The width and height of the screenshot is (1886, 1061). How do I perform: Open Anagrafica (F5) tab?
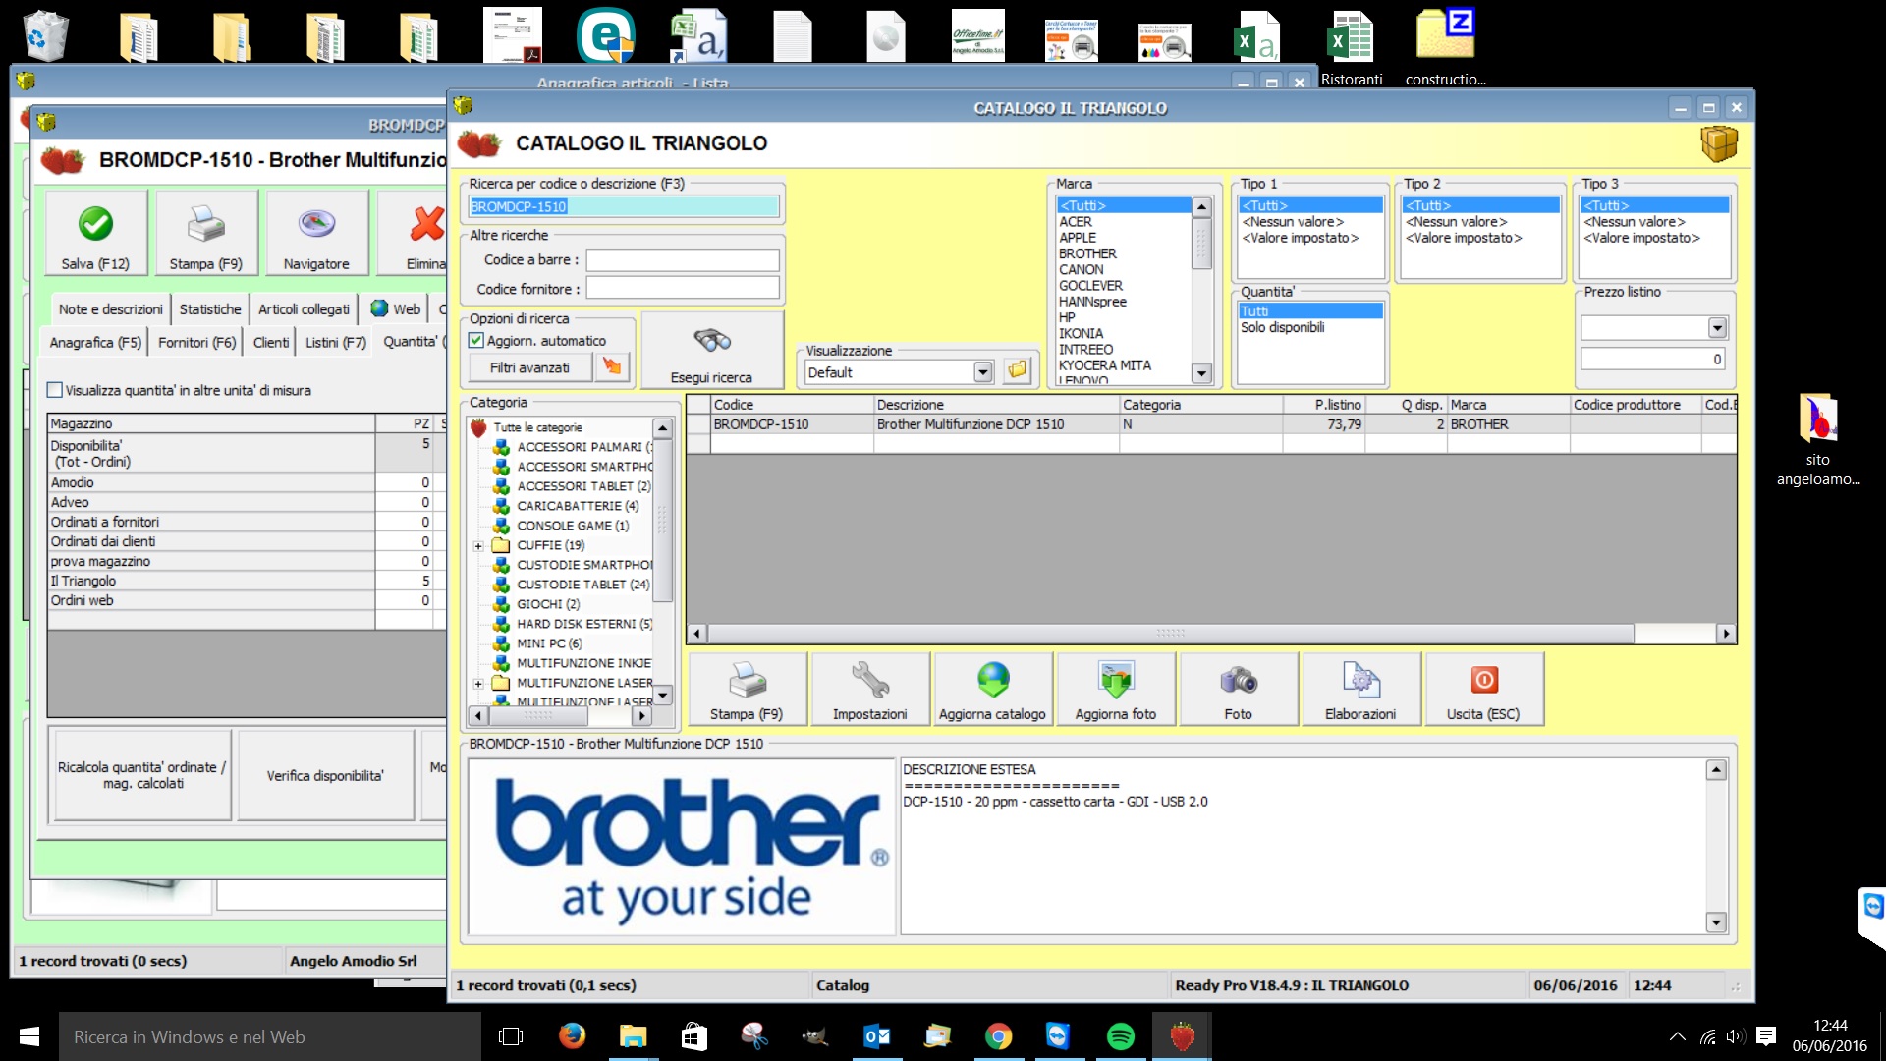(95, 342)
